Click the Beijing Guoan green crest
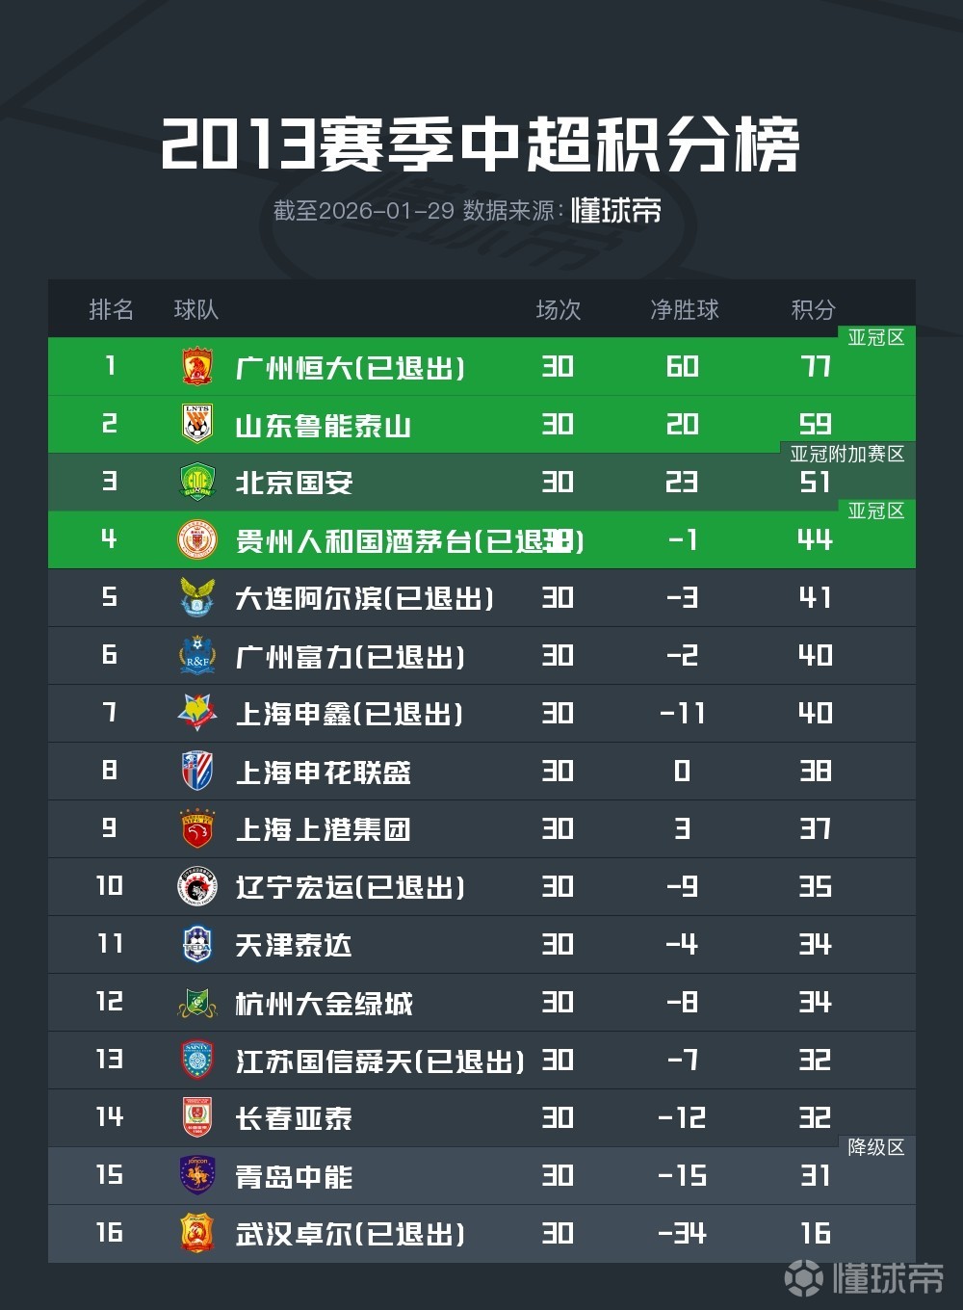The height and width of the screenshot is (1310, 963). point(197,483)
